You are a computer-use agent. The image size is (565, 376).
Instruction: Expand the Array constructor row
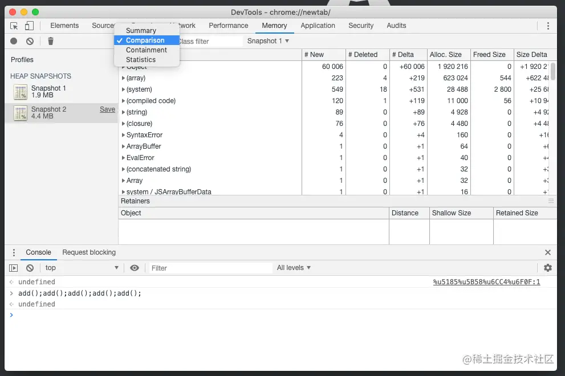pos(123,181)
